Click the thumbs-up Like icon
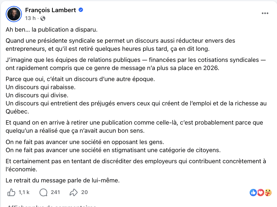 pos(11,192)
